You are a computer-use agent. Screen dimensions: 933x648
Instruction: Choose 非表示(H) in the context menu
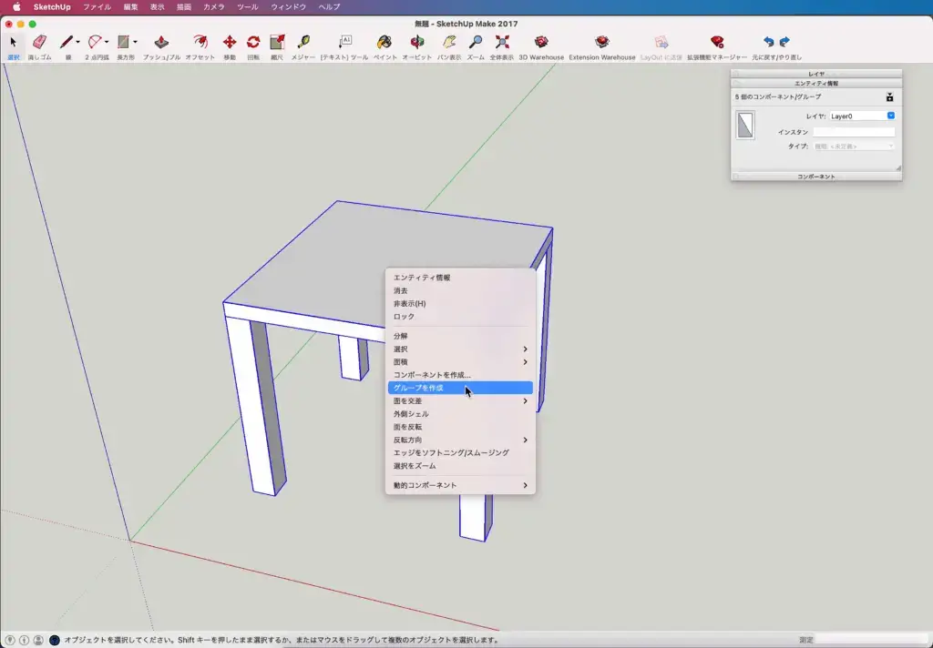[x=460, y=304]
